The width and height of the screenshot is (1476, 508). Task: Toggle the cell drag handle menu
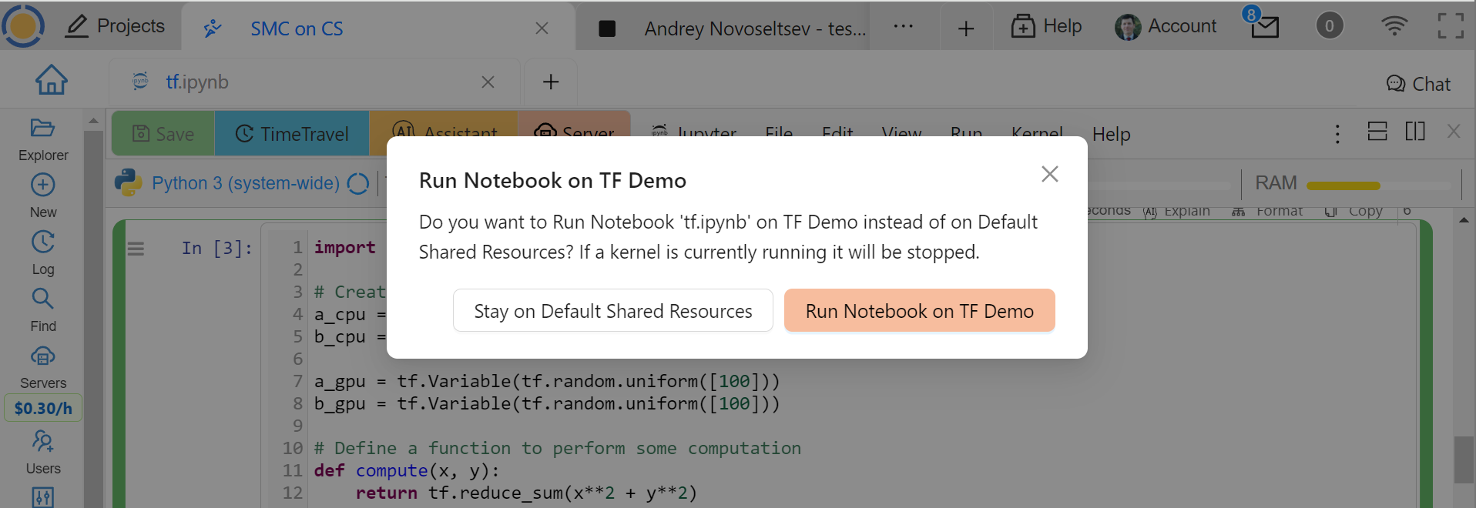point(136,249)
